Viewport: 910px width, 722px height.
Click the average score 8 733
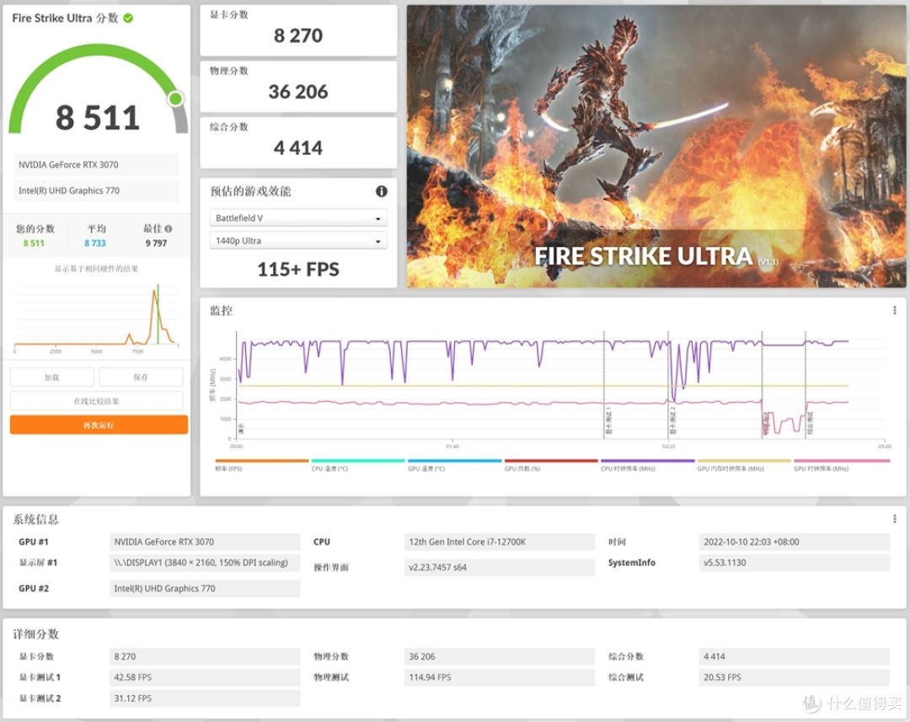(x=95, y=243)
